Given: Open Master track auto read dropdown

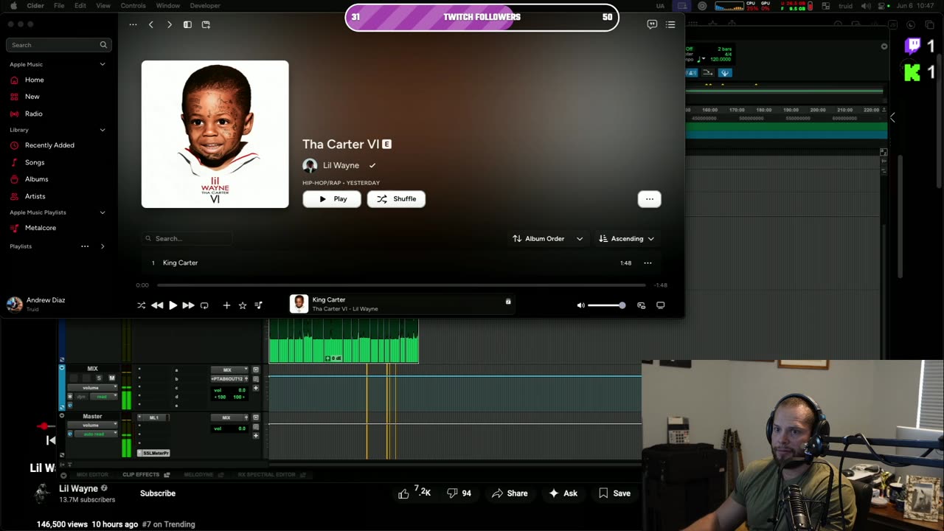Looking at the screenshot, I should coord(96,434).
